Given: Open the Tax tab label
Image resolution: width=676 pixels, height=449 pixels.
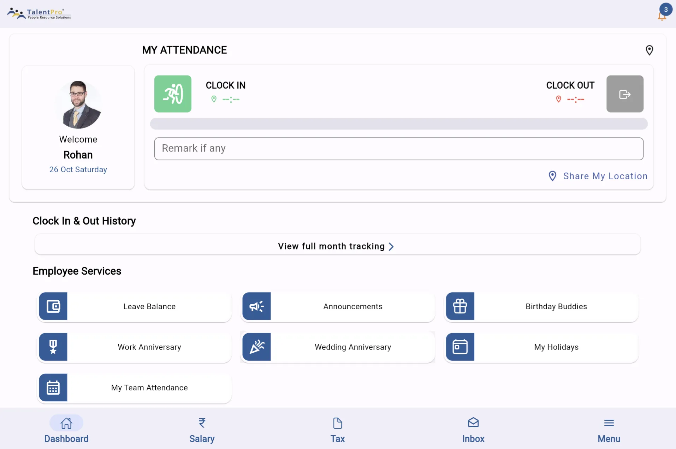Looking at the screenshot, I should tap(338, 439).
